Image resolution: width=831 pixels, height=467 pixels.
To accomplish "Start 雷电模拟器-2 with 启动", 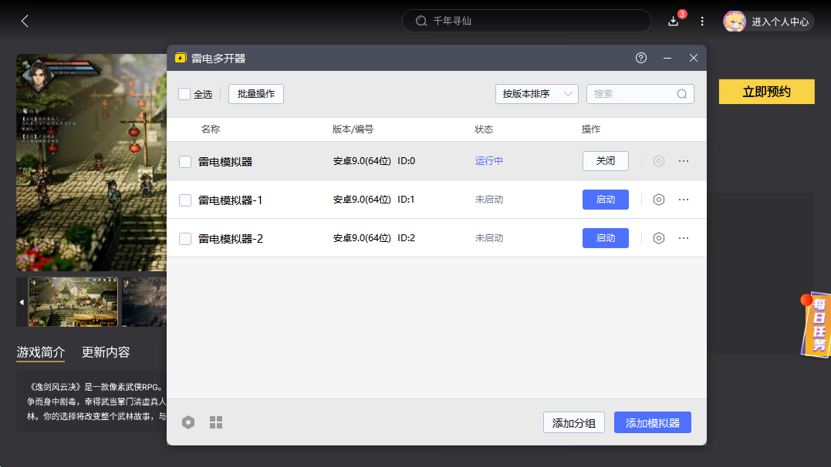I will [x=605, y=238].
